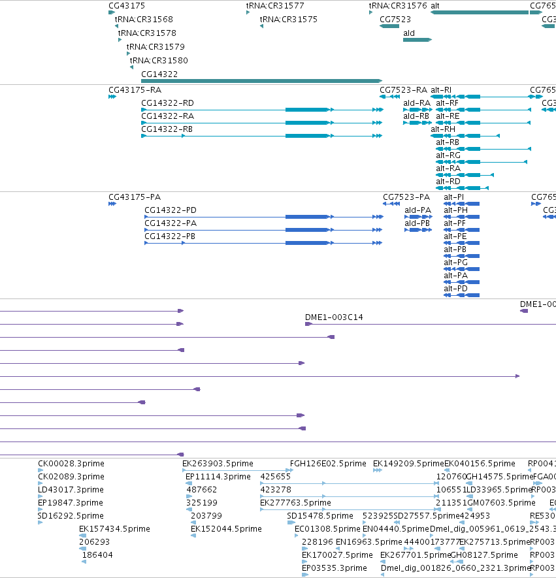The width and height of the screenshot is (556, 578).
Task: Select the CG14322-RA transcript label
Action: (x=167, y=116)
